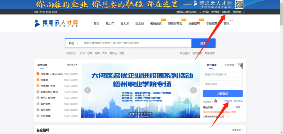Open the orange 5月份各校园招聘 announcement
Image resolution: width=283 pixels, height=134 pixels.
[x=219, y=112]
